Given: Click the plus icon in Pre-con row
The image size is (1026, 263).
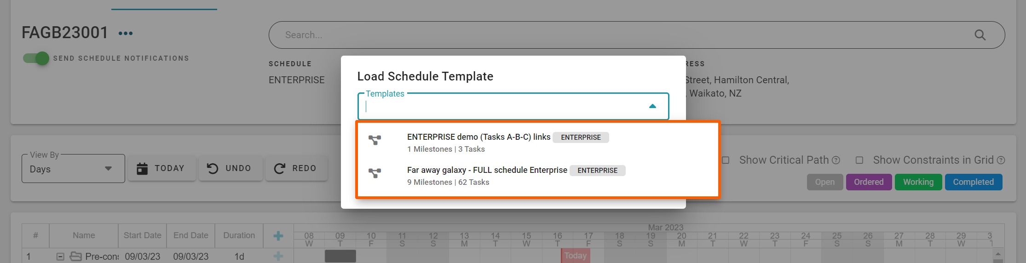Looking at the screenshot, I should pos(278,256).
